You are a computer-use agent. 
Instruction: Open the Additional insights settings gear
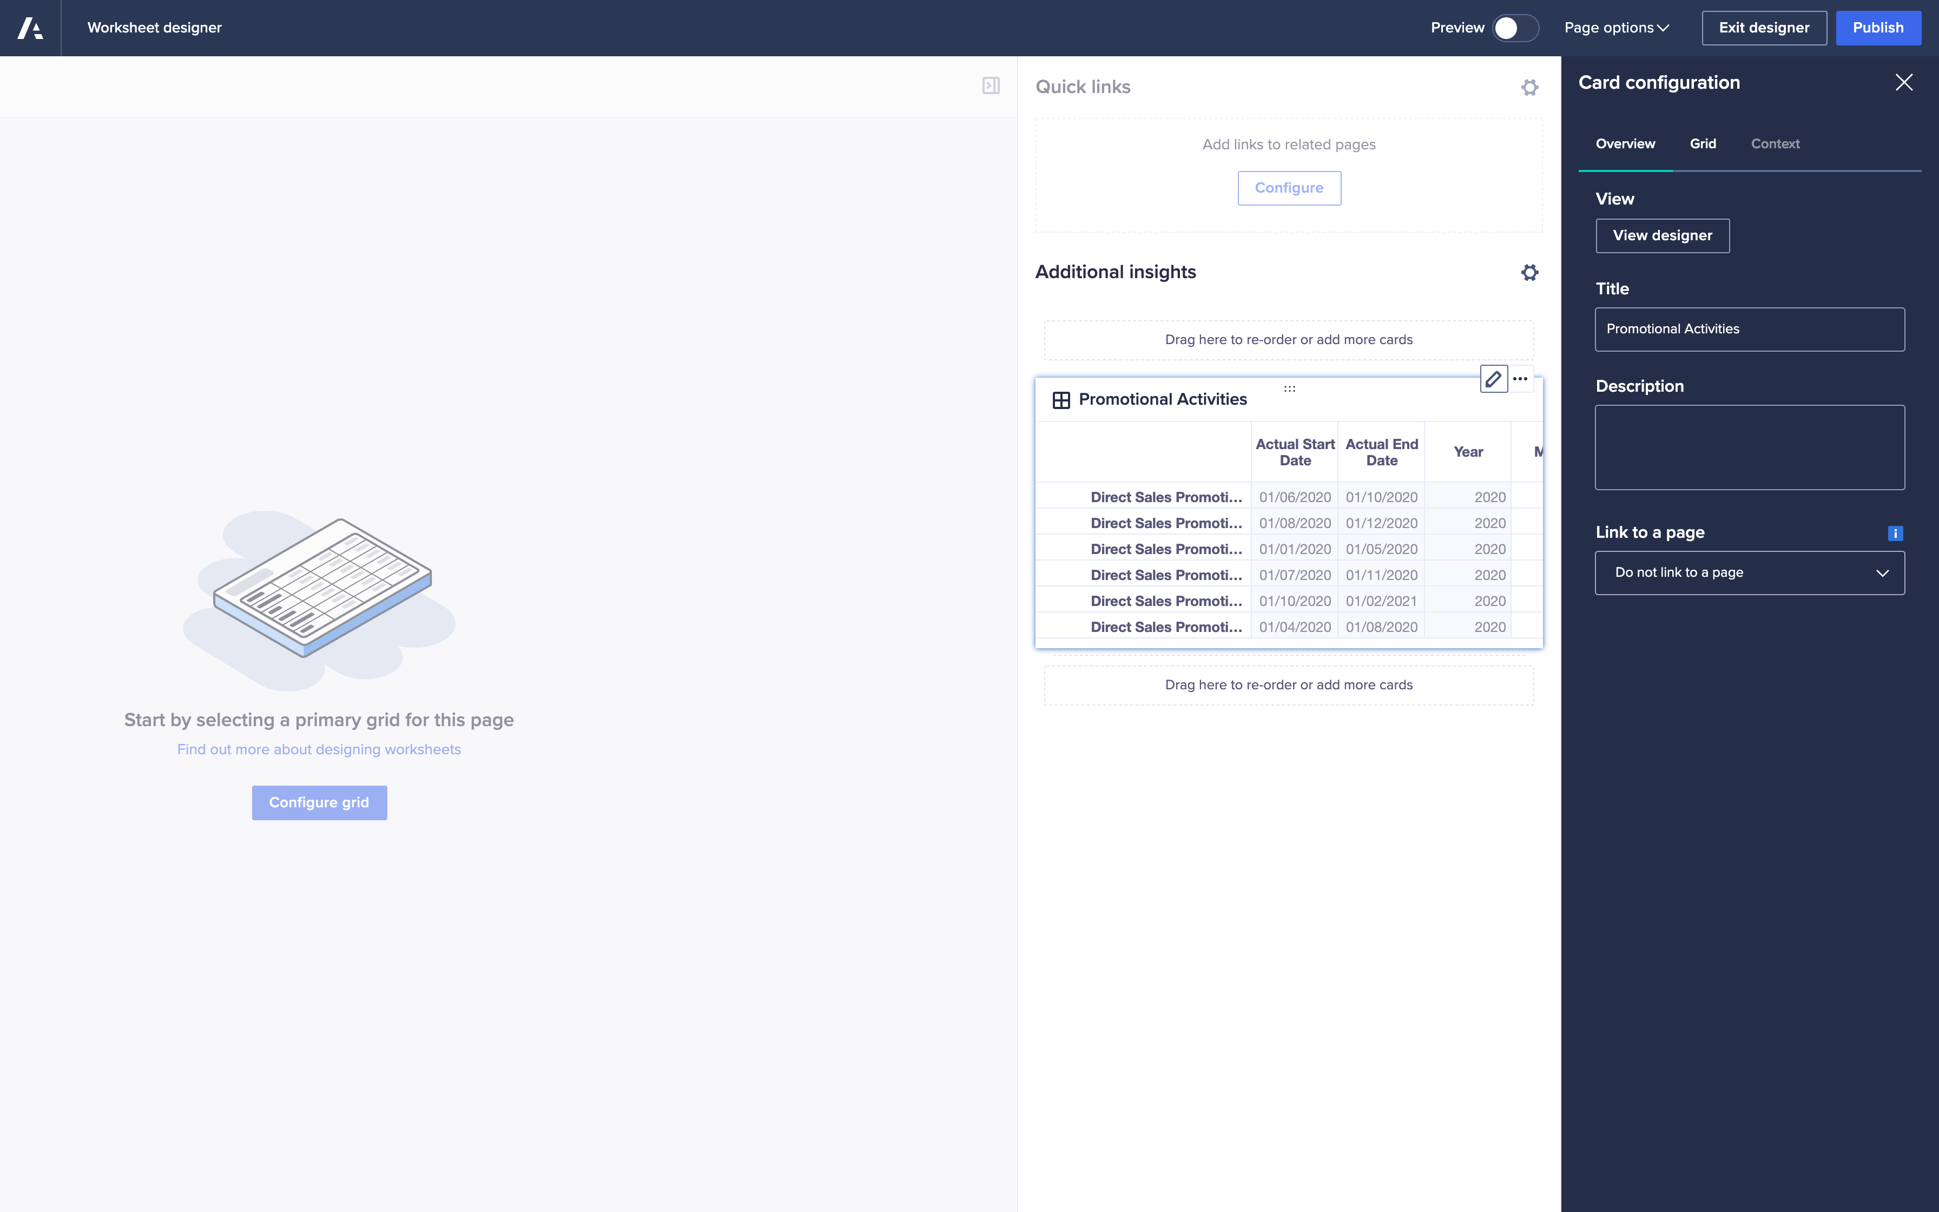(1531, 273)
